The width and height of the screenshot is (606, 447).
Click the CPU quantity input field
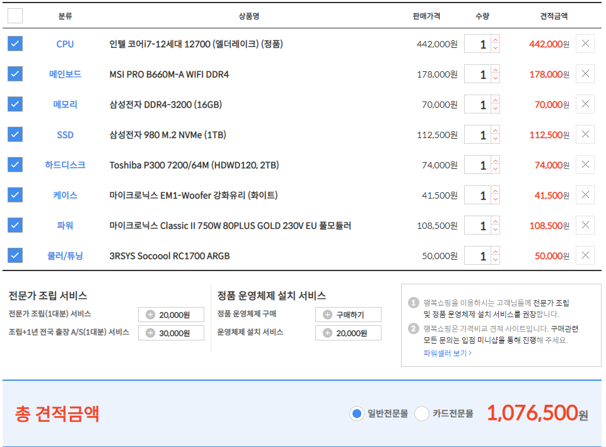click(x=478, y=44)
